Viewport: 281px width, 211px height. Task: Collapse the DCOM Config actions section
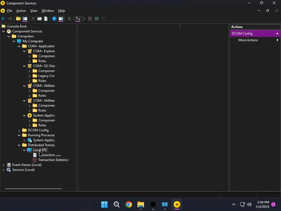click(277, 34)
